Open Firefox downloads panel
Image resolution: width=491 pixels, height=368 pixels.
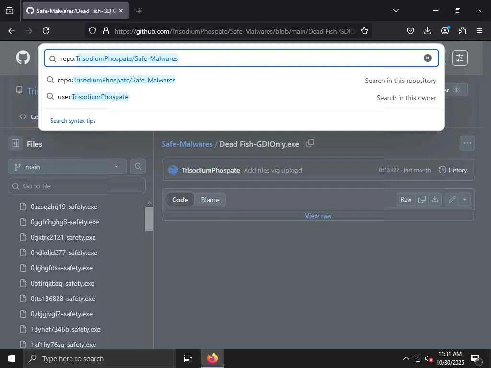click(x=427, y=31)
